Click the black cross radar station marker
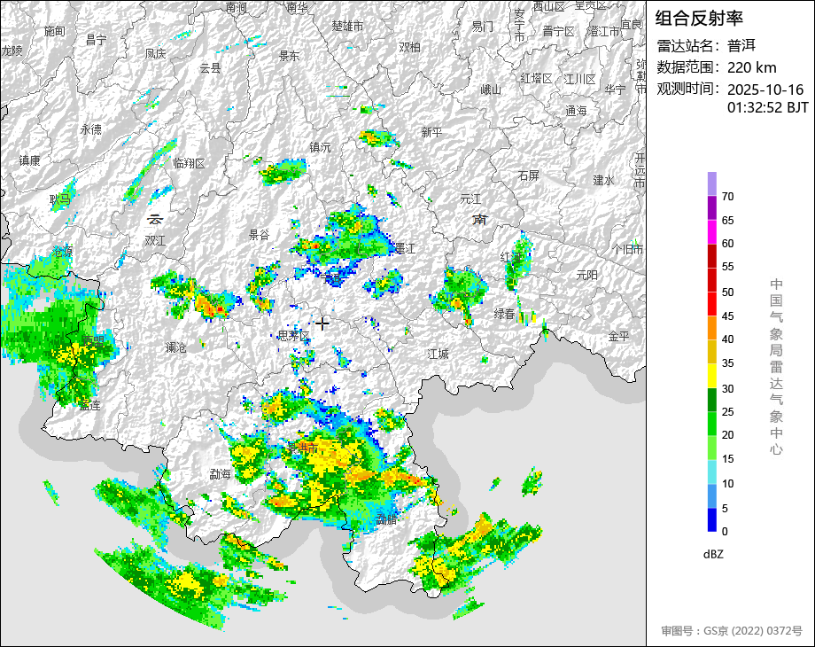Image resolution: width=815 pixels, height=647 pixels. click(x=322, y=323)
